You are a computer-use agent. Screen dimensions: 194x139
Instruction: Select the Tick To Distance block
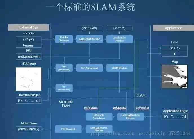coord(64,39)
